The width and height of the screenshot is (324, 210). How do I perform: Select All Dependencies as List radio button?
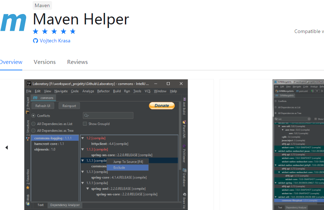(x=33, y=124)
